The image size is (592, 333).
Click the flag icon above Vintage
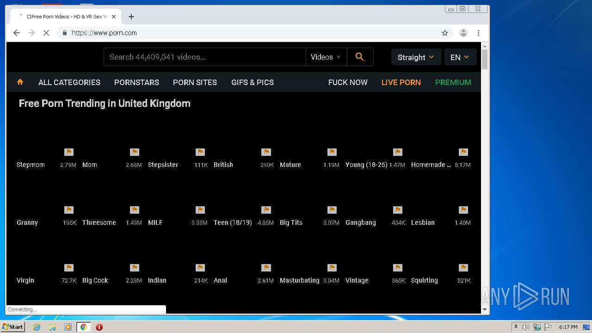[398, 268]
